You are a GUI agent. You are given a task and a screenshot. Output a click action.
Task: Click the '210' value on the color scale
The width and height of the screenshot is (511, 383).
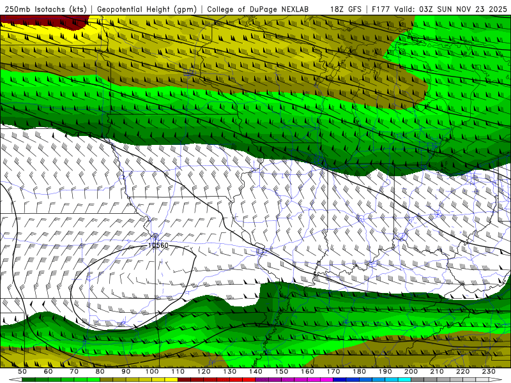coord(437,372)
